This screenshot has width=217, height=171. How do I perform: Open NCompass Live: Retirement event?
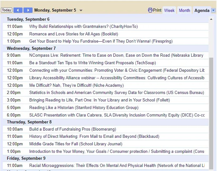coord(116,55)
